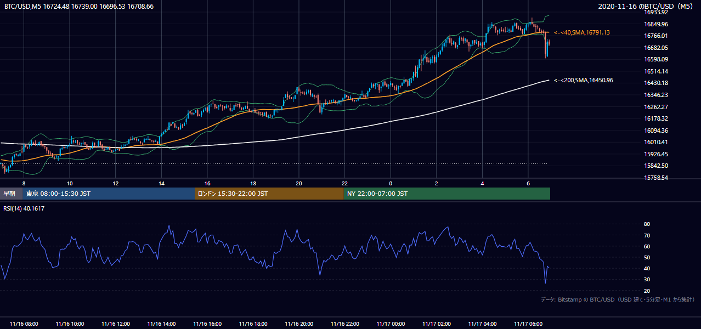Click the 11/16 08:00 time axis label
This screenshot has height=329, width=701.
24,324
